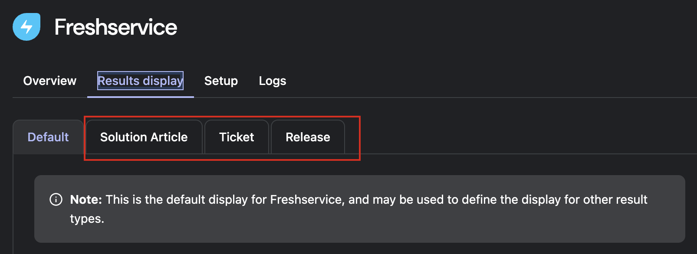This screenshot has height=254, width=697.
Task: Select the Release result type tab
Action: click(x=308, y=137)
